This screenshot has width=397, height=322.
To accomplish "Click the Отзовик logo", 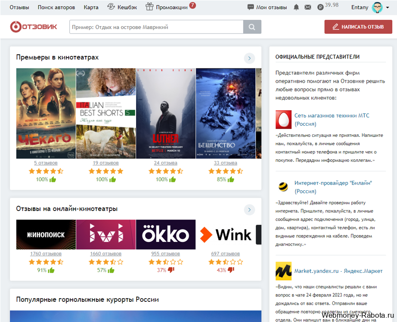I will 34,27.
